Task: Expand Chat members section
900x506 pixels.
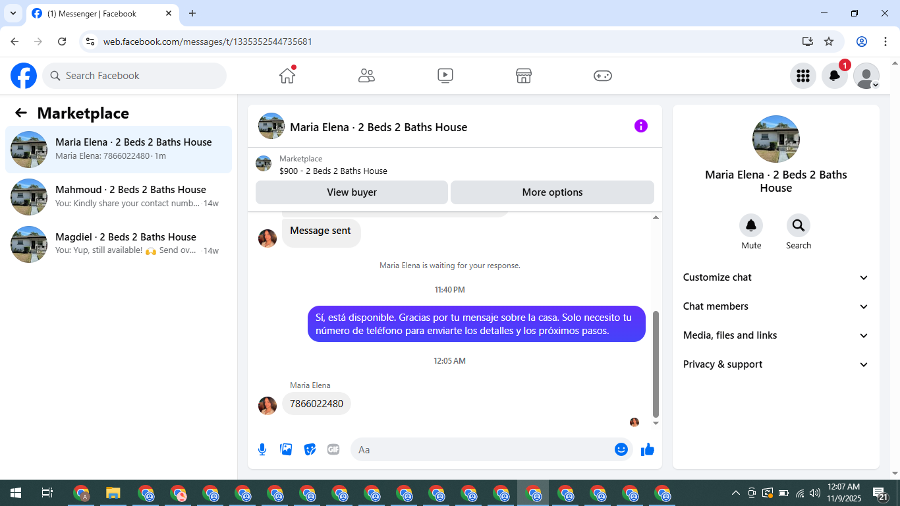Action: [775, 306]
